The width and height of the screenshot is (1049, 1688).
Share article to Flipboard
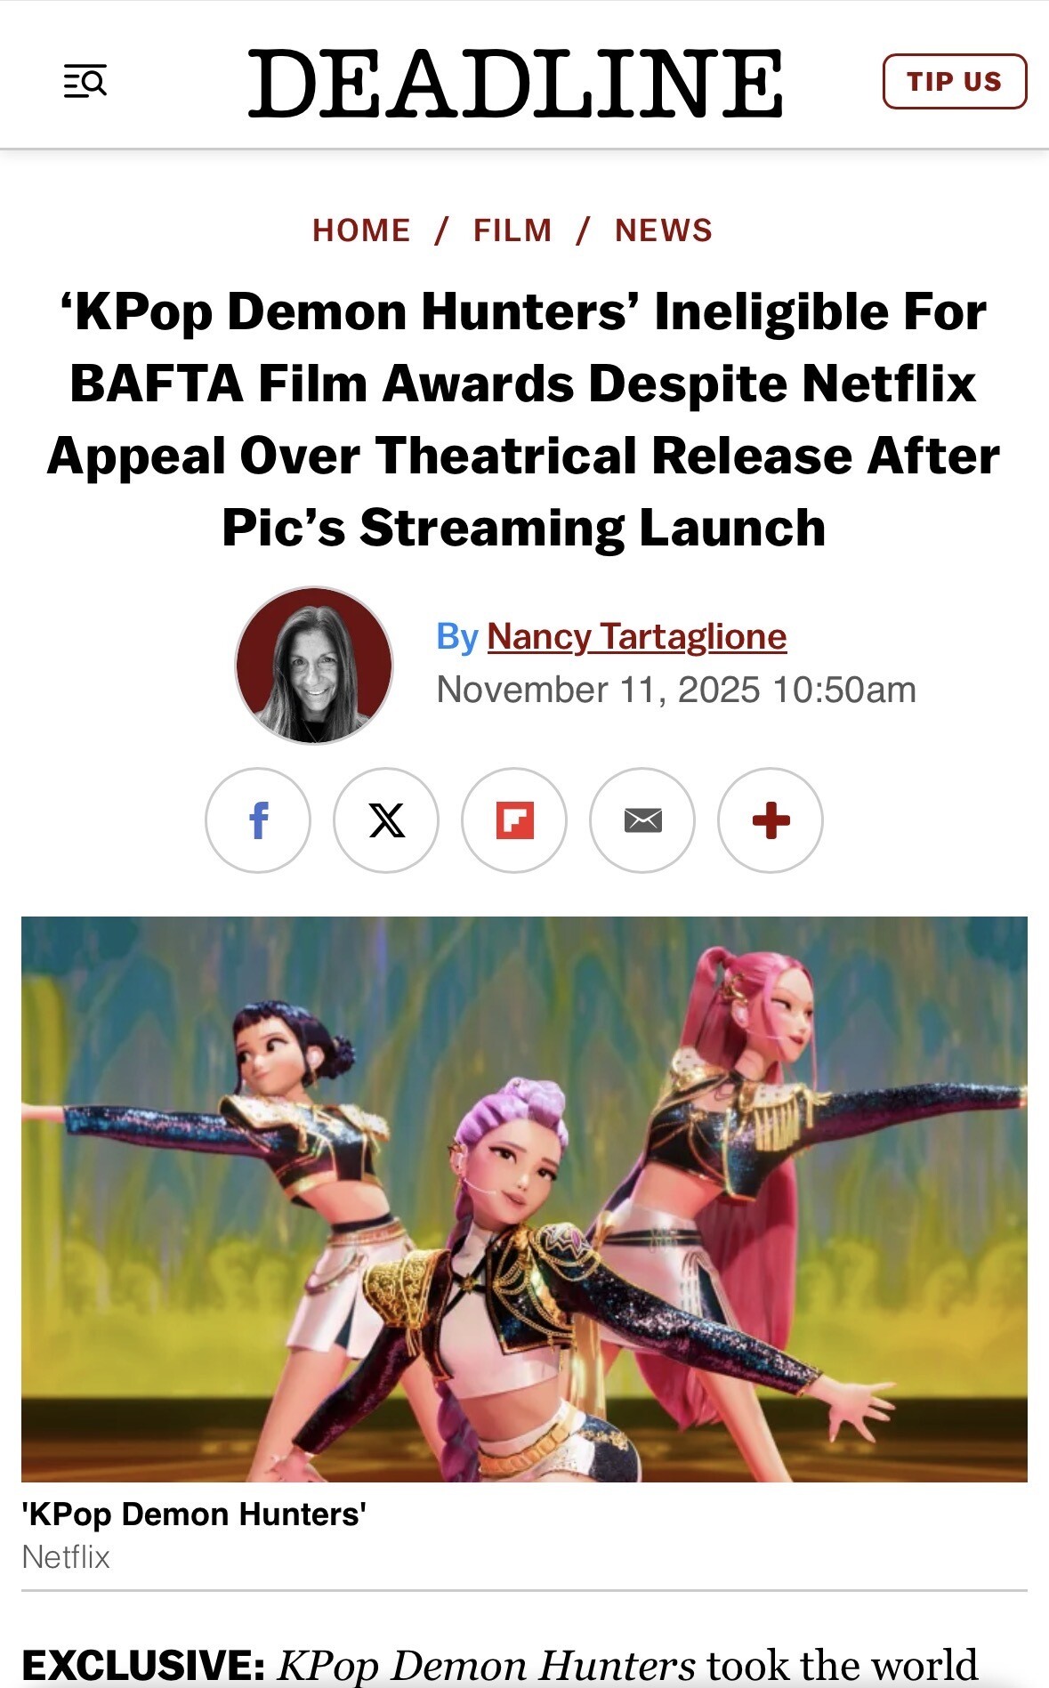click(x=514, y=820)
